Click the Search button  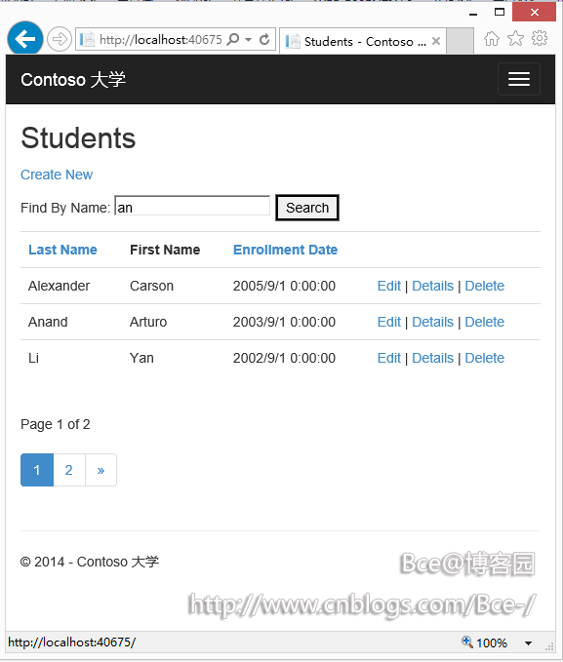point(307,208)
